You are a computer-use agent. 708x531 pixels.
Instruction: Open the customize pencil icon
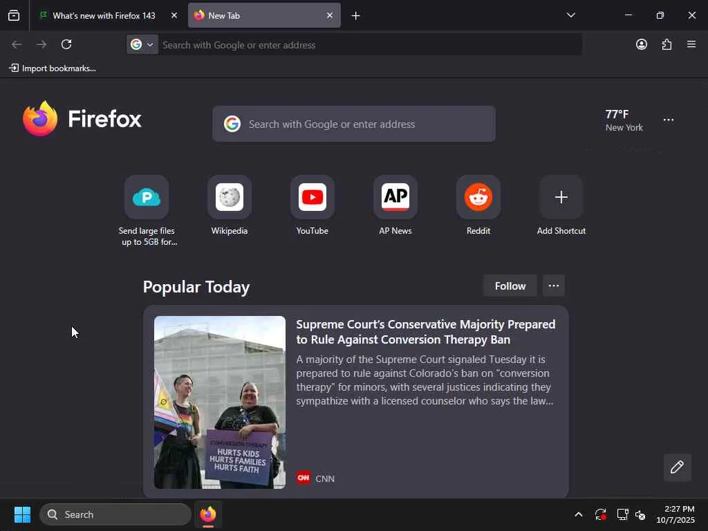[678, 467]
